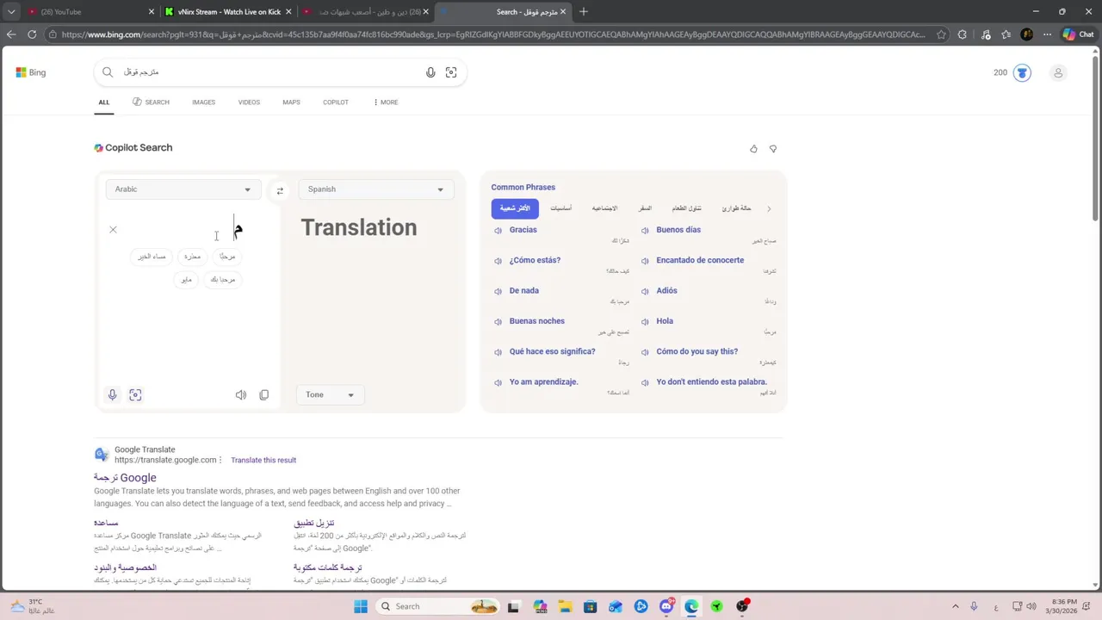Open image translation in the translator box

click(x=135, y=394)
